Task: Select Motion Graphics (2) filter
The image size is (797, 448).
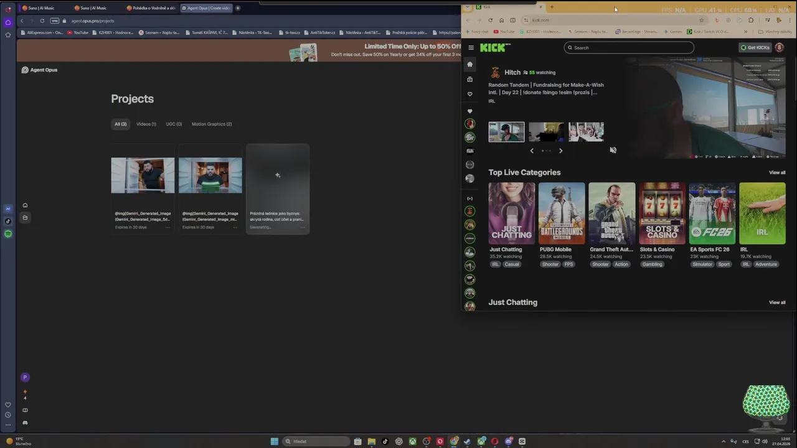Action: (x=212, y=124)
